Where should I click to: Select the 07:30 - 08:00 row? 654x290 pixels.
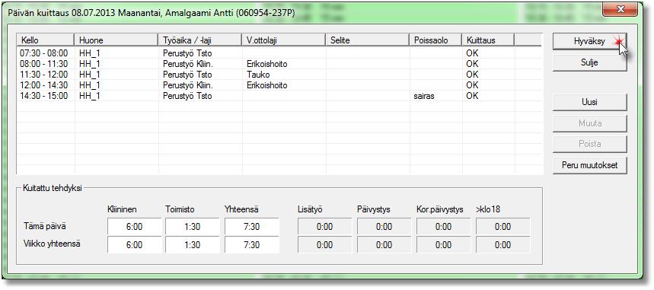pyautogui.click(x=279, y=53)
